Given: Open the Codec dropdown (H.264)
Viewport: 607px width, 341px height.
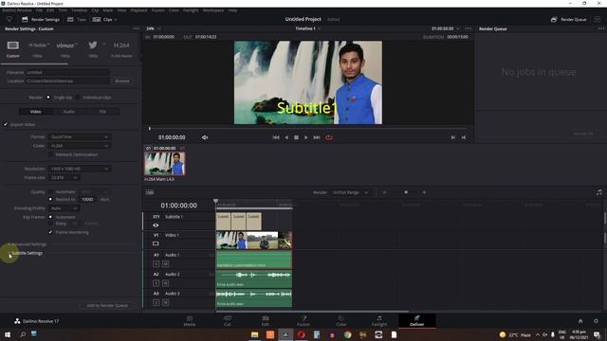Looking at the screenshot, I should click(80, 146).
